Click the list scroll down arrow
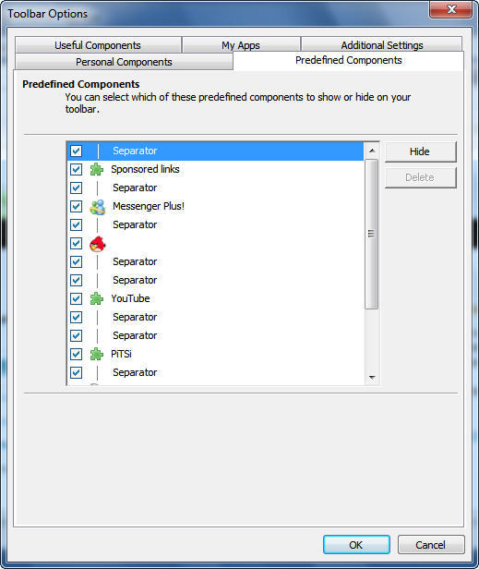Screen dimensions: 479x569 372,378
